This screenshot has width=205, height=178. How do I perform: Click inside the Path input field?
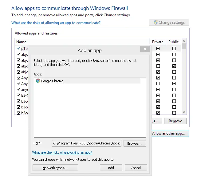pos(86,143)
